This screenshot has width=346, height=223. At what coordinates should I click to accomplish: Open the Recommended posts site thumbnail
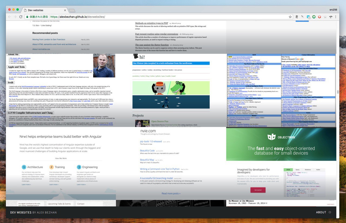(x=61, y=37)
